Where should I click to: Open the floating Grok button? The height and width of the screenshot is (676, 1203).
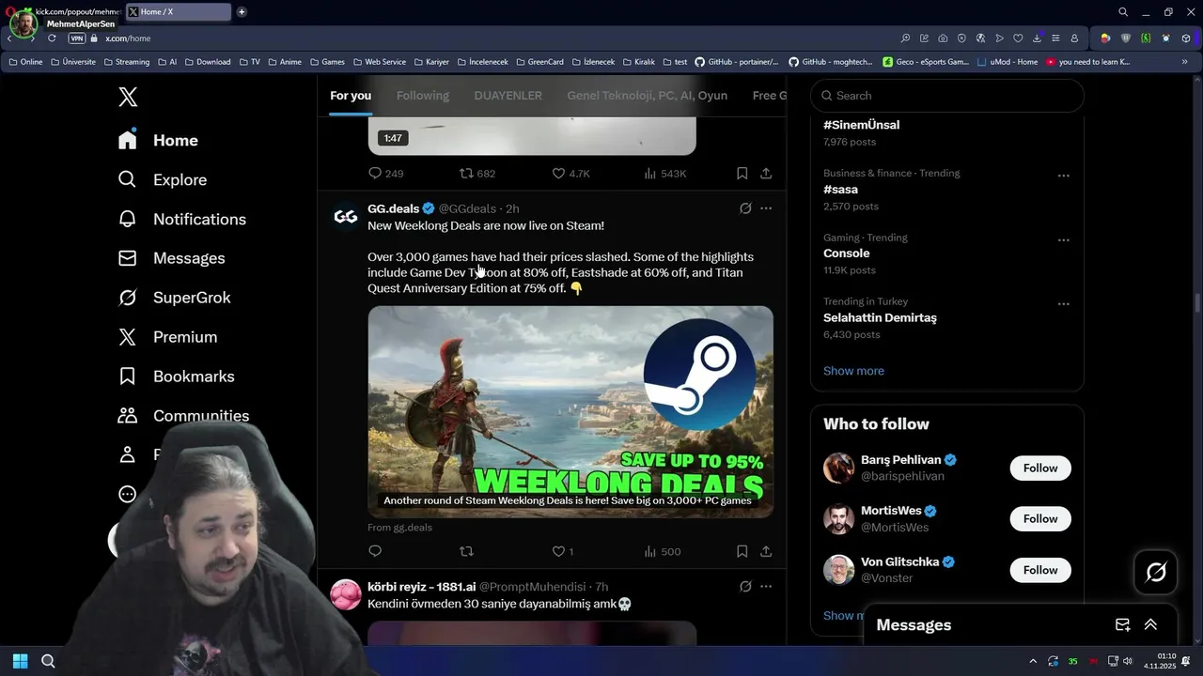[x=1156, y=571]
